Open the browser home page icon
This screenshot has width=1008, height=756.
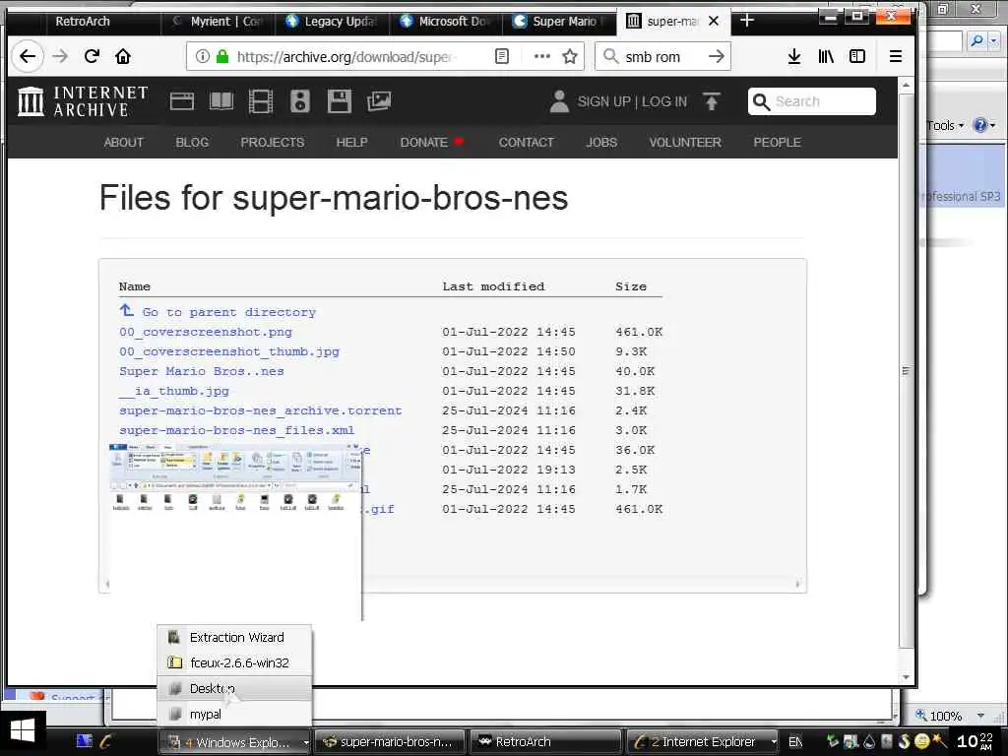point(123,56)
